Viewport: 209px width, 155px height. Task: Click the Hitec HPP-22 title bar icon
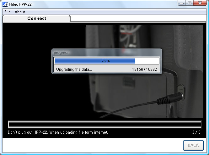[x=5, y=4]
